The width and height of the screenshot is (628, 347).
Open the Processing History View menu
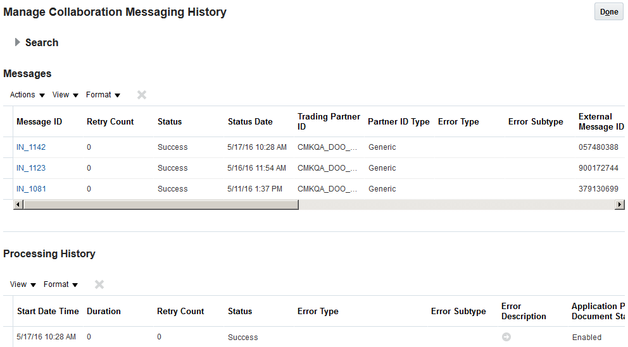tap(23, 284)
